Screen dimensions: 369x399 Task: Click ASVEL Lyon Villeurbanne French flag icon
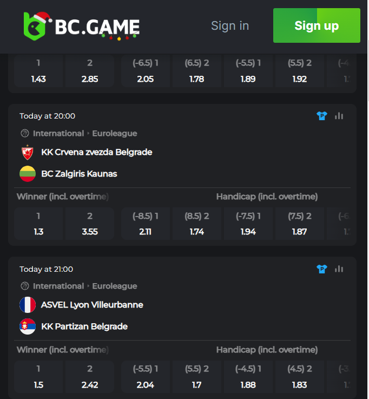(28, 305)
